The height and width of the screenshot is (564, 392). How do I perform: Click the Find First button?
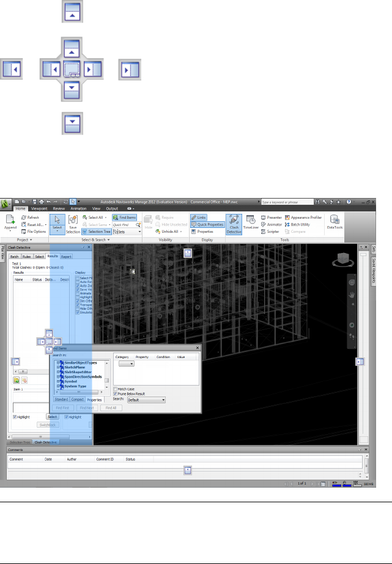click(x=62, y=408)
